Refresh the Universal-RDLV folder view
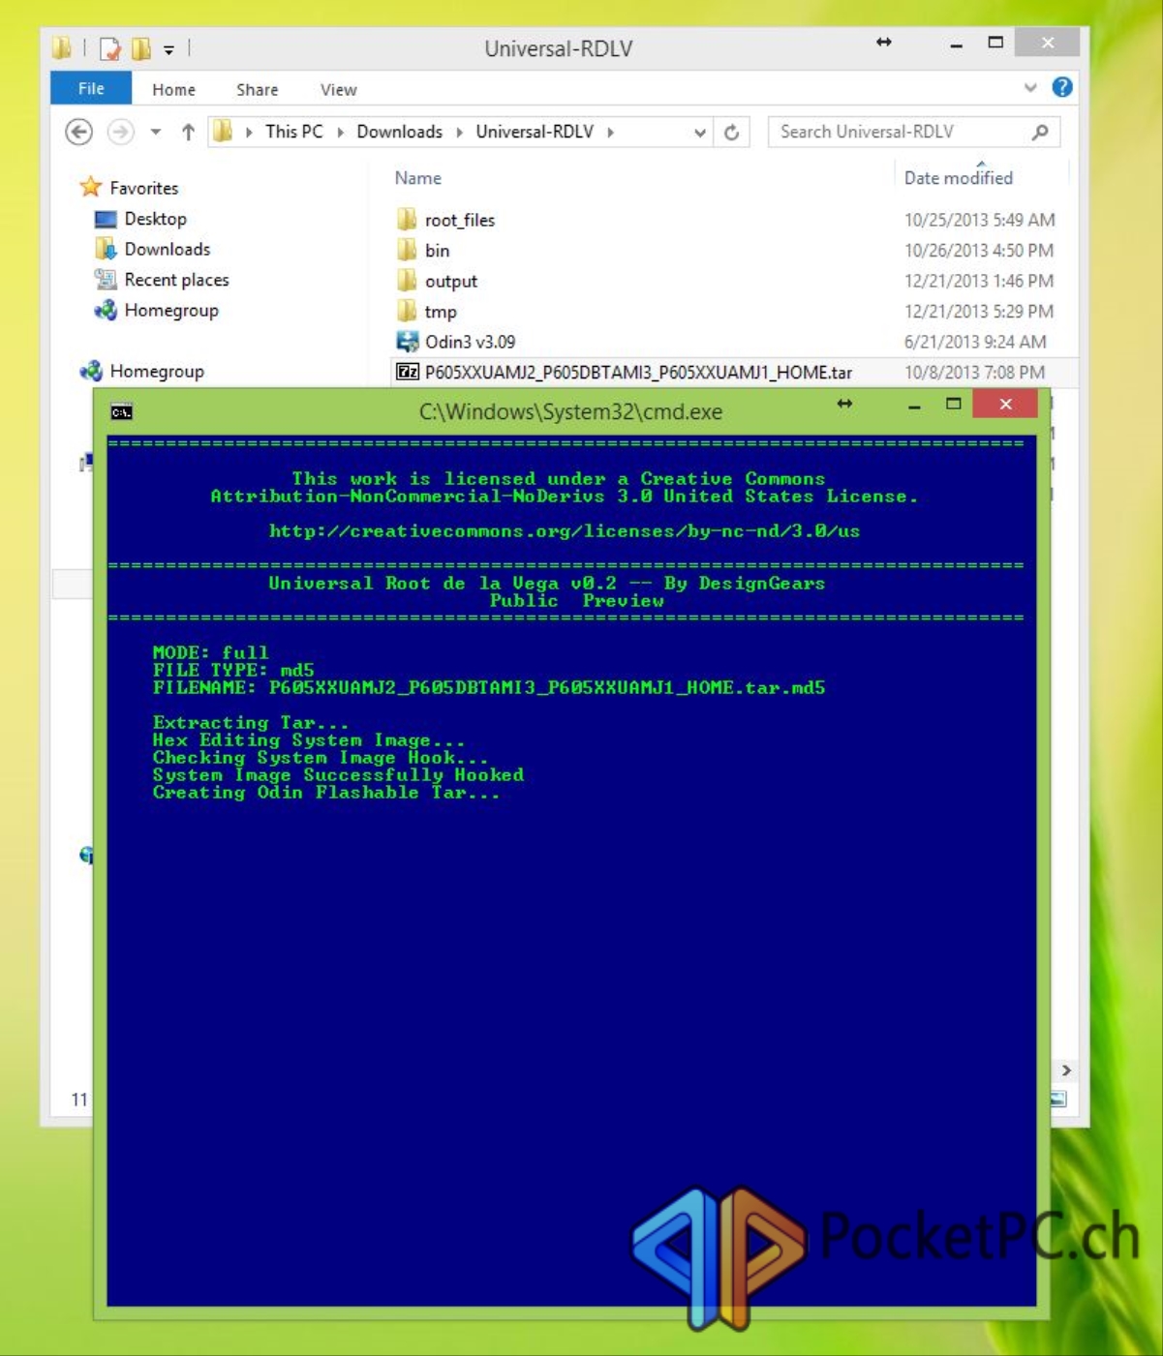 coord(732,133)
